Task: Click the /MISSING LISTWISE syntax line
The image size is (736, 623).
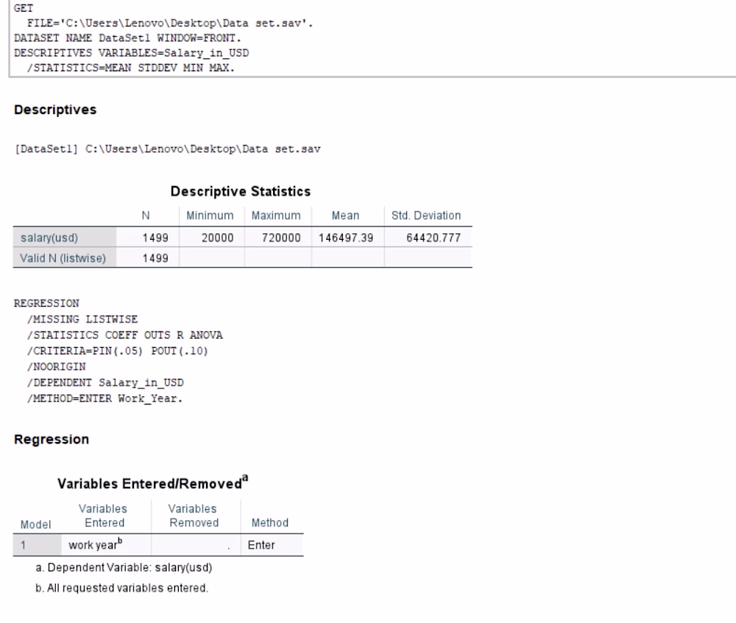Action: click(x=82, y=319)
